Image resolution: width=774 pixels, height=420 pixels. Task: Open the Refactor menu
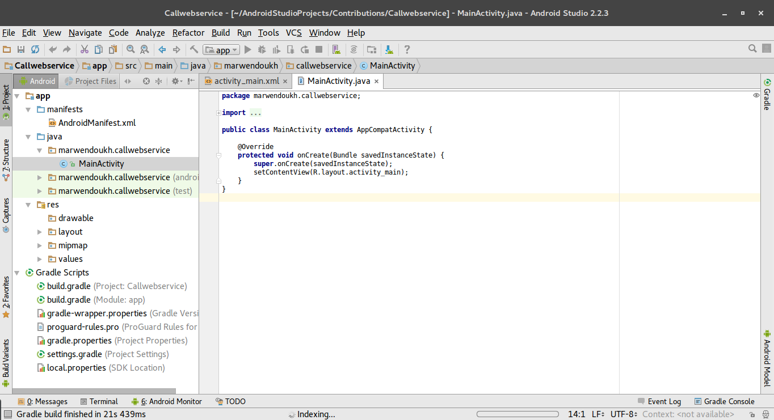pos(188,33)
